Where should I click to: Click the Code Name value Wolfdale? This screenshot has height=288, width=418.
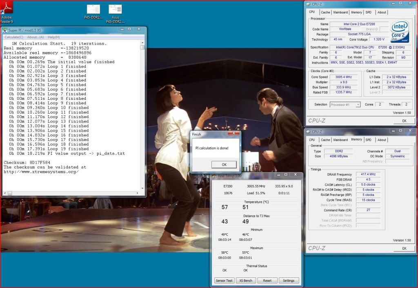point(345,29)
